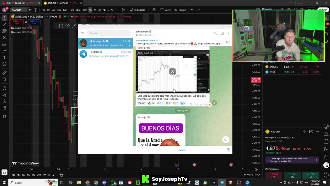Screen dimensions: 330x186
Task: Start bar Replay mode
Action: click(180, 10)
